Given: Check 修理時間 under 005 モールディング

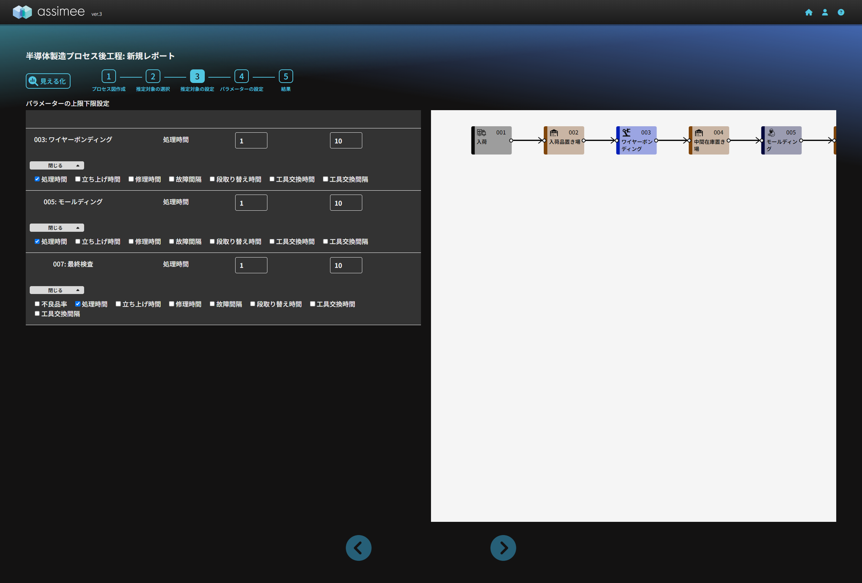Looking at the screenshot, I should [131, 241].
